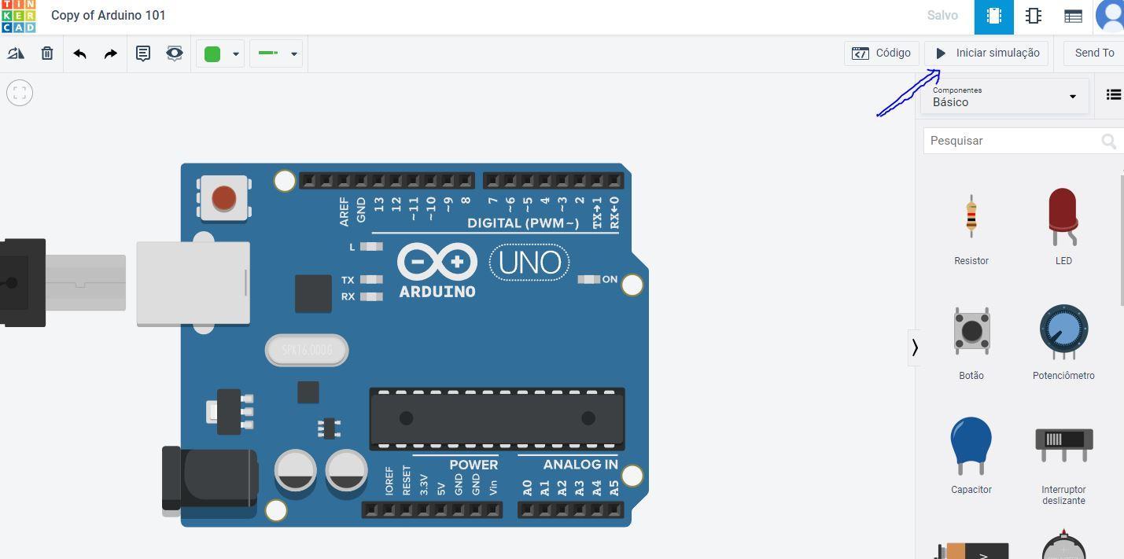Click the Send To button
Screen dimensions: 1124x559
[1094, 53]
